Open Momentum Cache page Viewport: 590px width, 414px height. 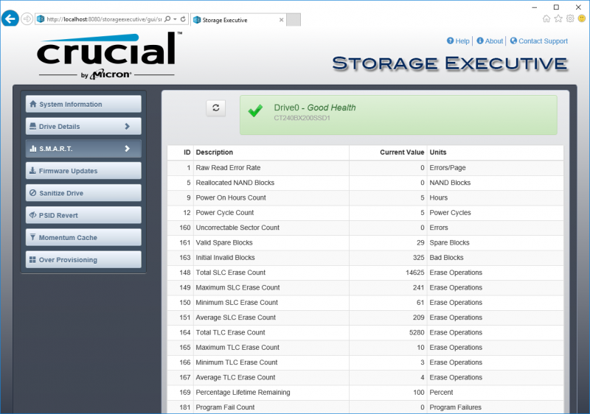pos(83,237)
